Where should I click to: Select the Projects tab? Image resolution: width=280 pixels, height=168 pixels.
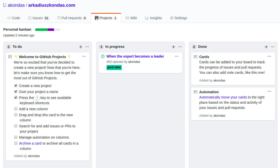coord(106,18)
